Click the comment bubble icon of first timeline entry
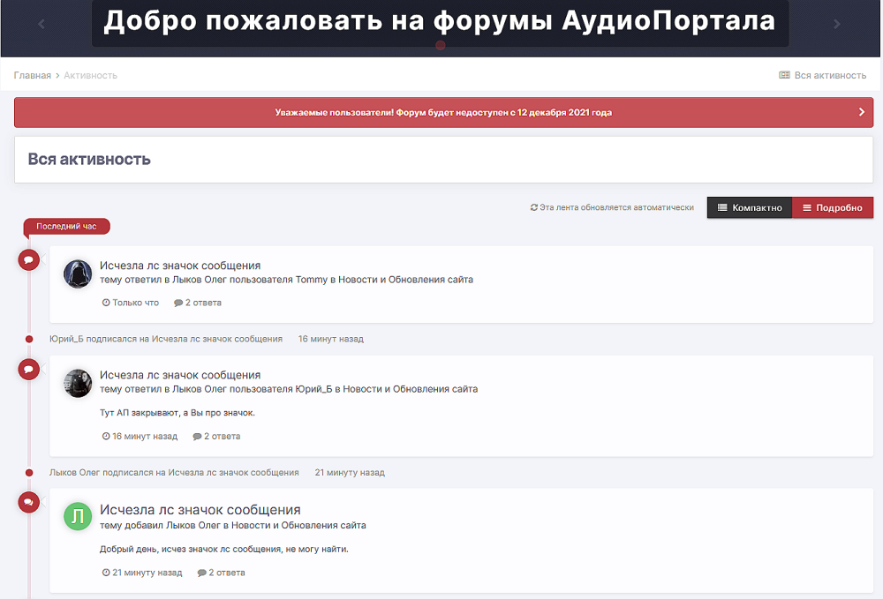This screenshot has height=599, width=883. tap(29, 259)
